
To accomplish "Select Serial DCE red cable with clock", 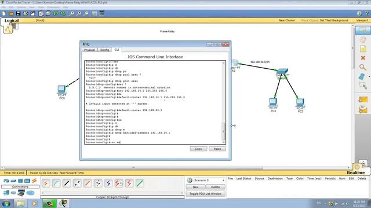I will 119,183.
